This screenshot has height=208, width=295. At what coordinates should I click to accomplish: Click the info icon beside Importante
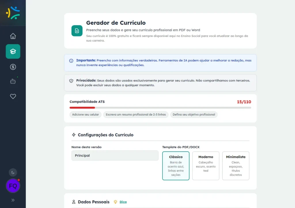tap(71, 61)
